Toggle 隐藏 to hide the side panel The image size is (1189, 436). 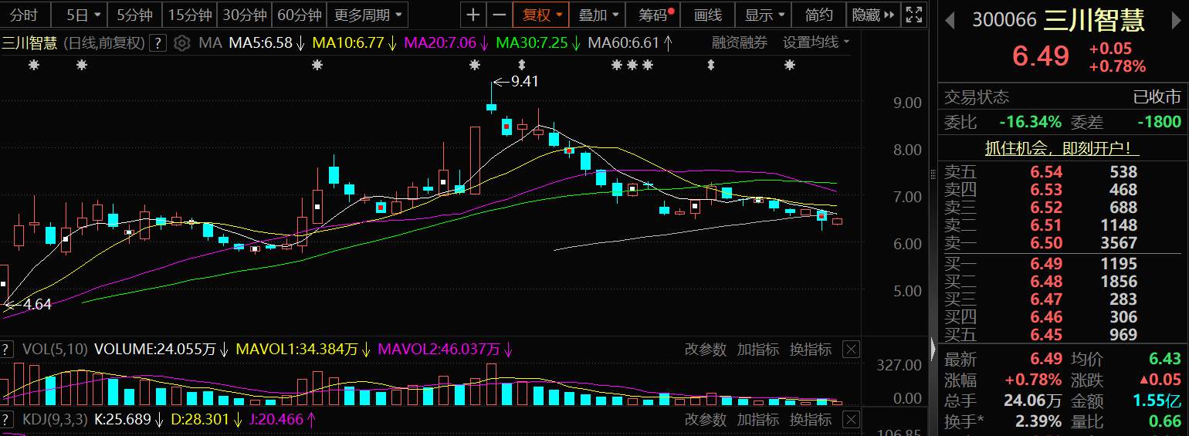pyautogui.click(x=873, y=15)
